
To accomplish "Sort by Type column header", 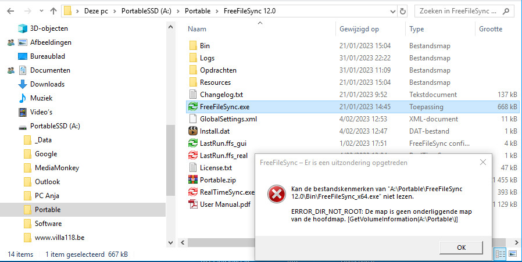I will 416,29.
